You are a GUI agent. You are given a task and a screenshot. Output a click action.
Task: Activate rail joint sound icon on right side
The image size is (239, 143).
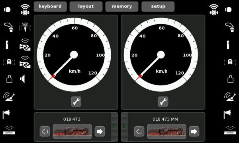(230, 130)
